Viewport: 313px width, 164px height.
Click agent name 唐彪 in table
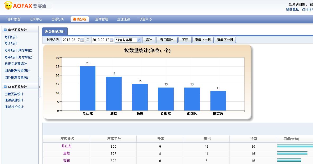(66, 153)
